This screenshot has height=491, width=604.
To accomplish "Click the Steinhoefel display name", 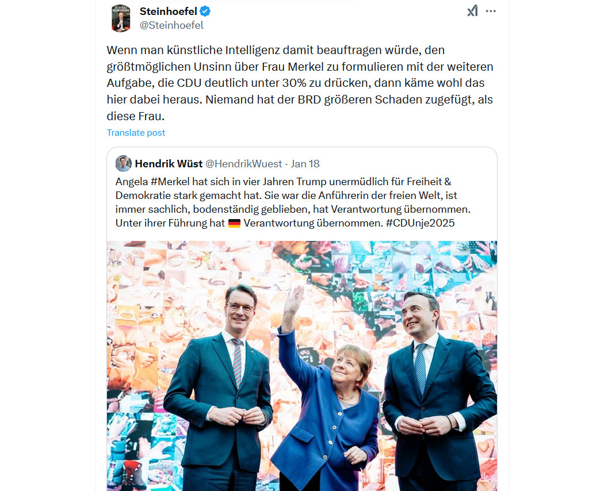I will click(169, 11).
